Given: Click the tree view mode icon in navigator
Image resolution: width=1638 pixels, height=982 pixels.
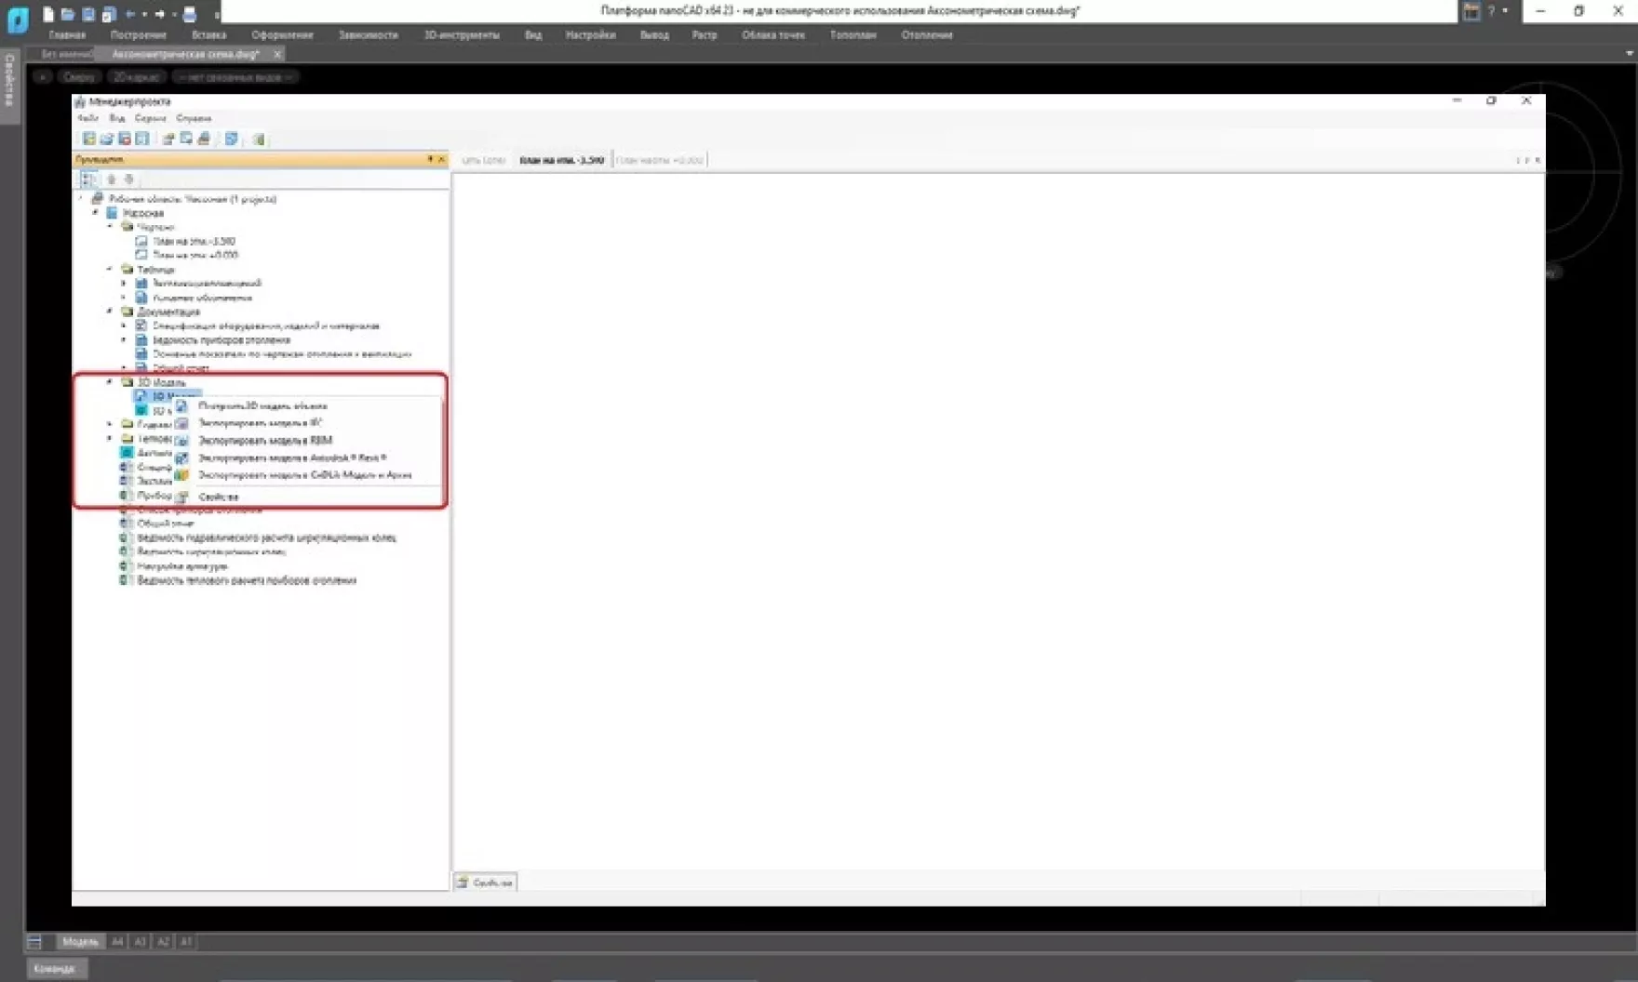Looking at the screenshot, I should [x=88, y=179].
